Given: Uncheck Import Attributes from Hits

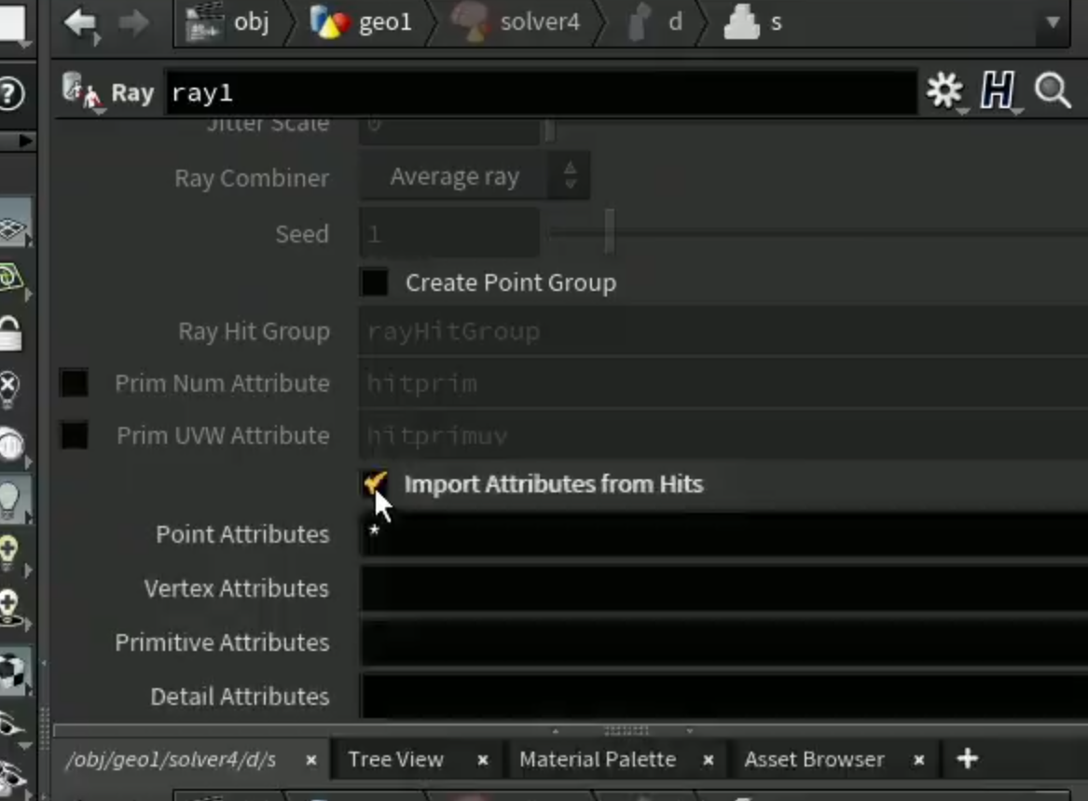Looking at the screenshot, I should (375, 483).
